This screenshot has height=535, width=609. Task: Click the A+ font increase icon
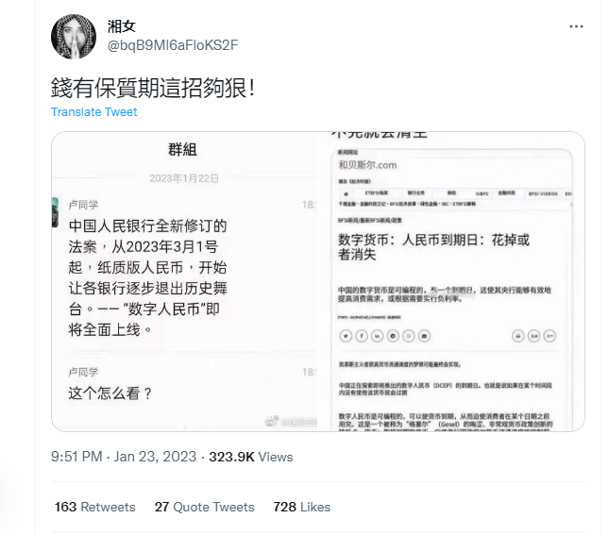coord(534,336)
